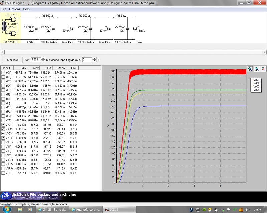Select the I2 17mA current tap symbol

coord(109,29)
